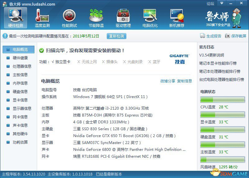This screenshot has width=249, height=178.
Task: Click 主设备库版本 1.0.13.1018 status text
Action: point(70,174)
